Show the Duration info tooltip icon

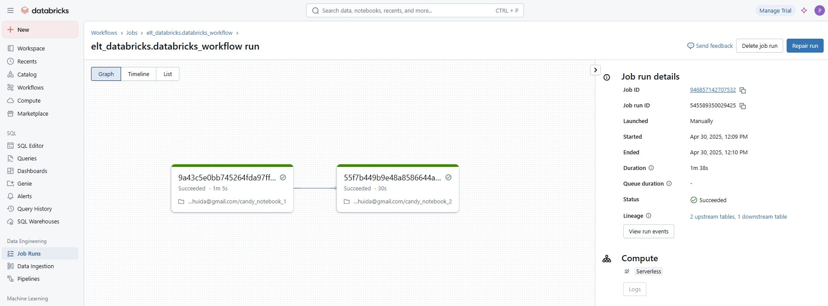pos(651,168)
